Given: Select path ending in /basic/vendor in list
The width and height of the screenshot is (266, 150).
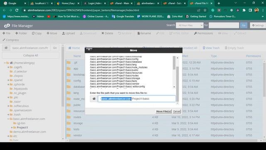Looking at the screenshot, I should pyautogui.click(x=115, y=84).
